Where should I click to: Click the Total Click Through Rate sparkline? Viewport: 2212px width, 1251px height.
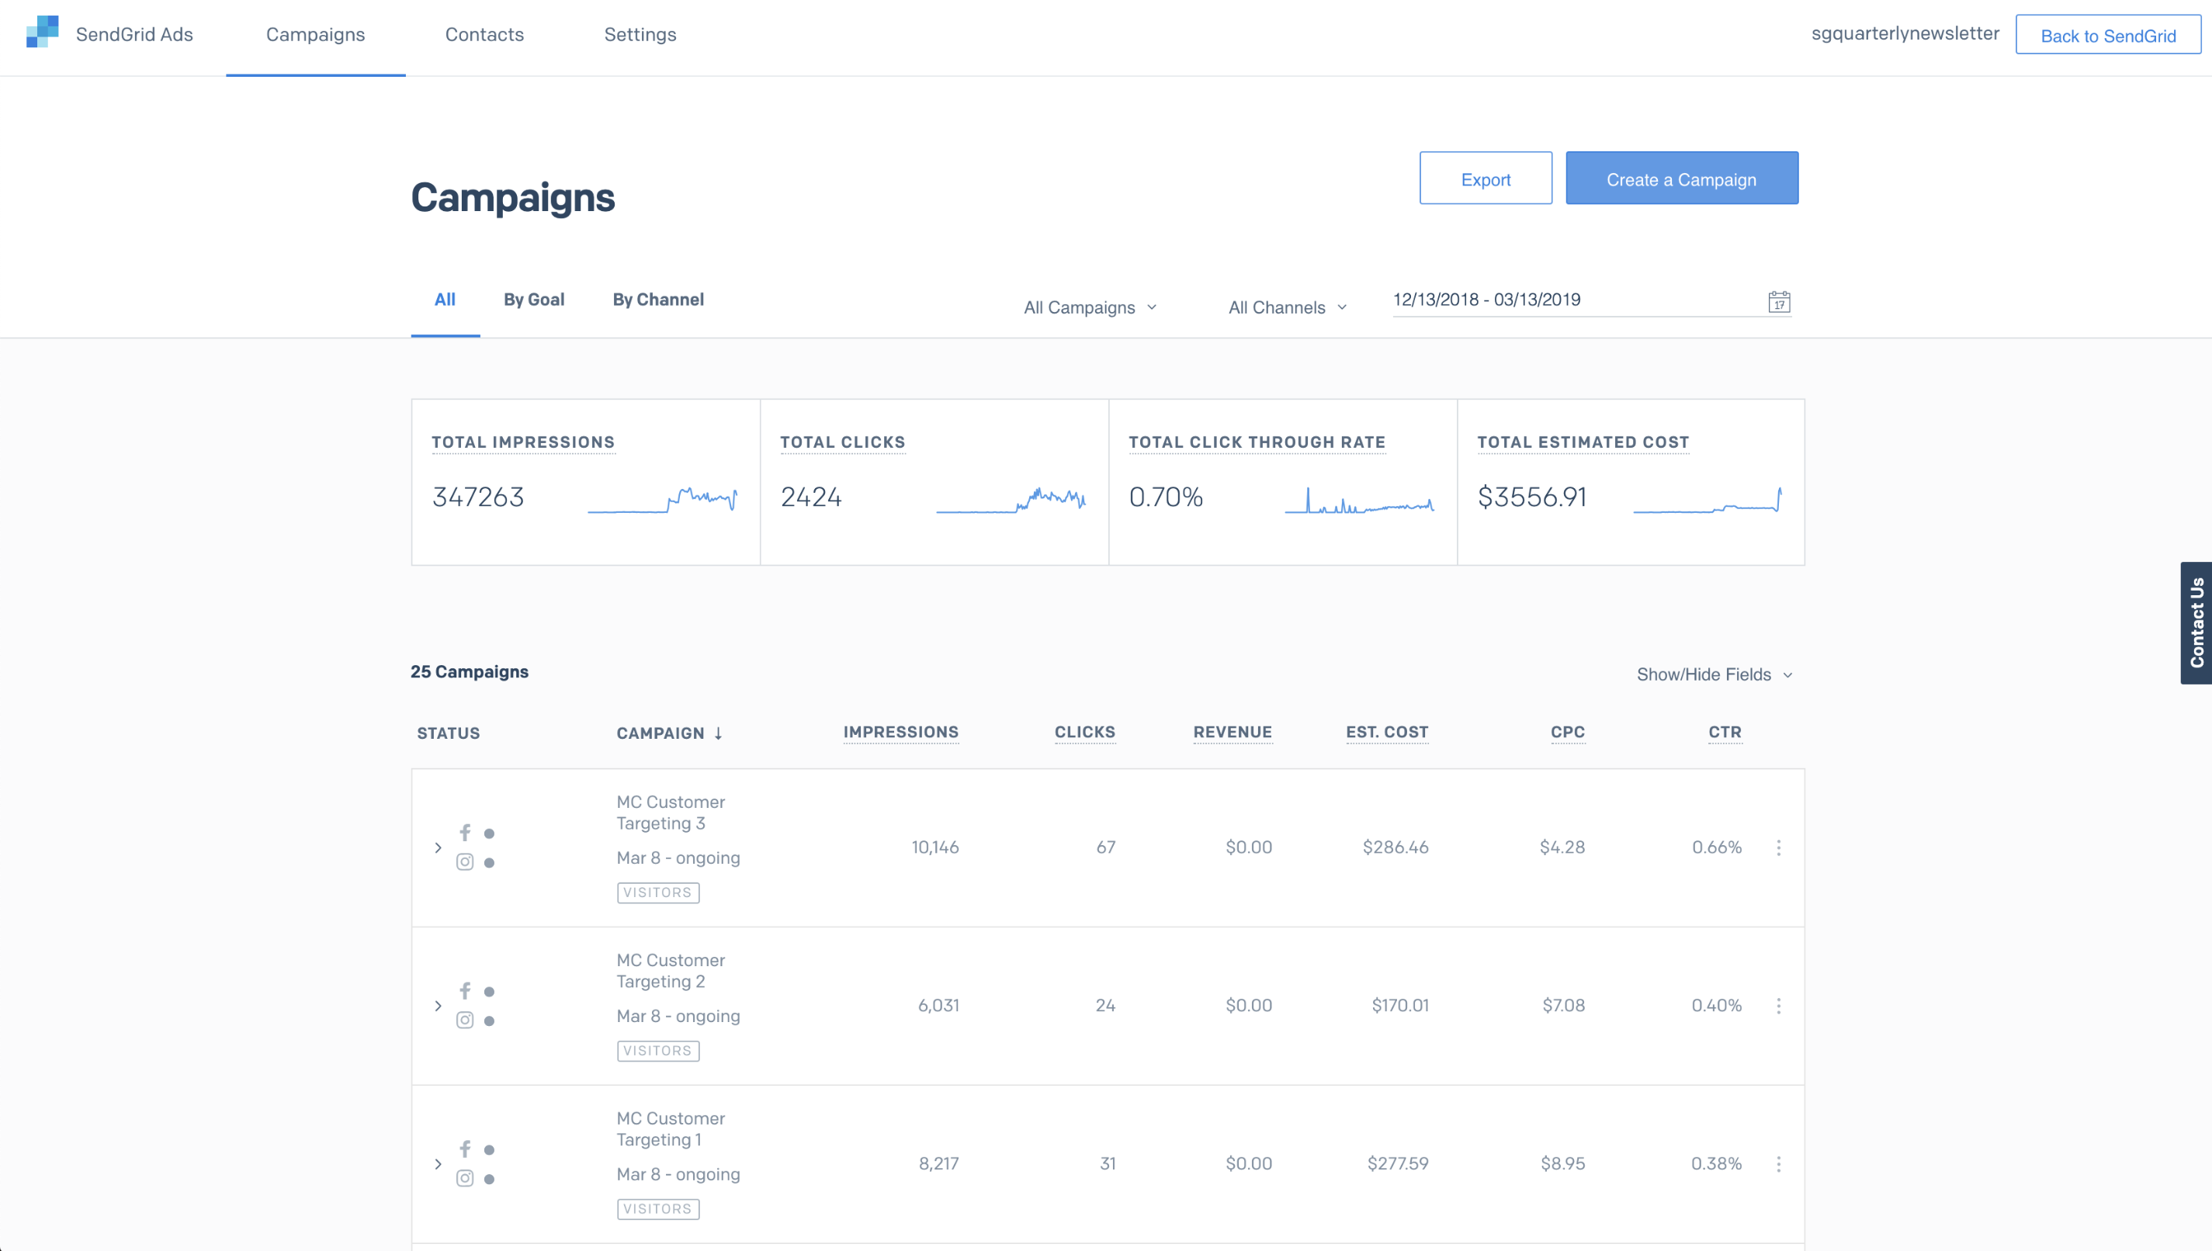tap(1359, 499)
